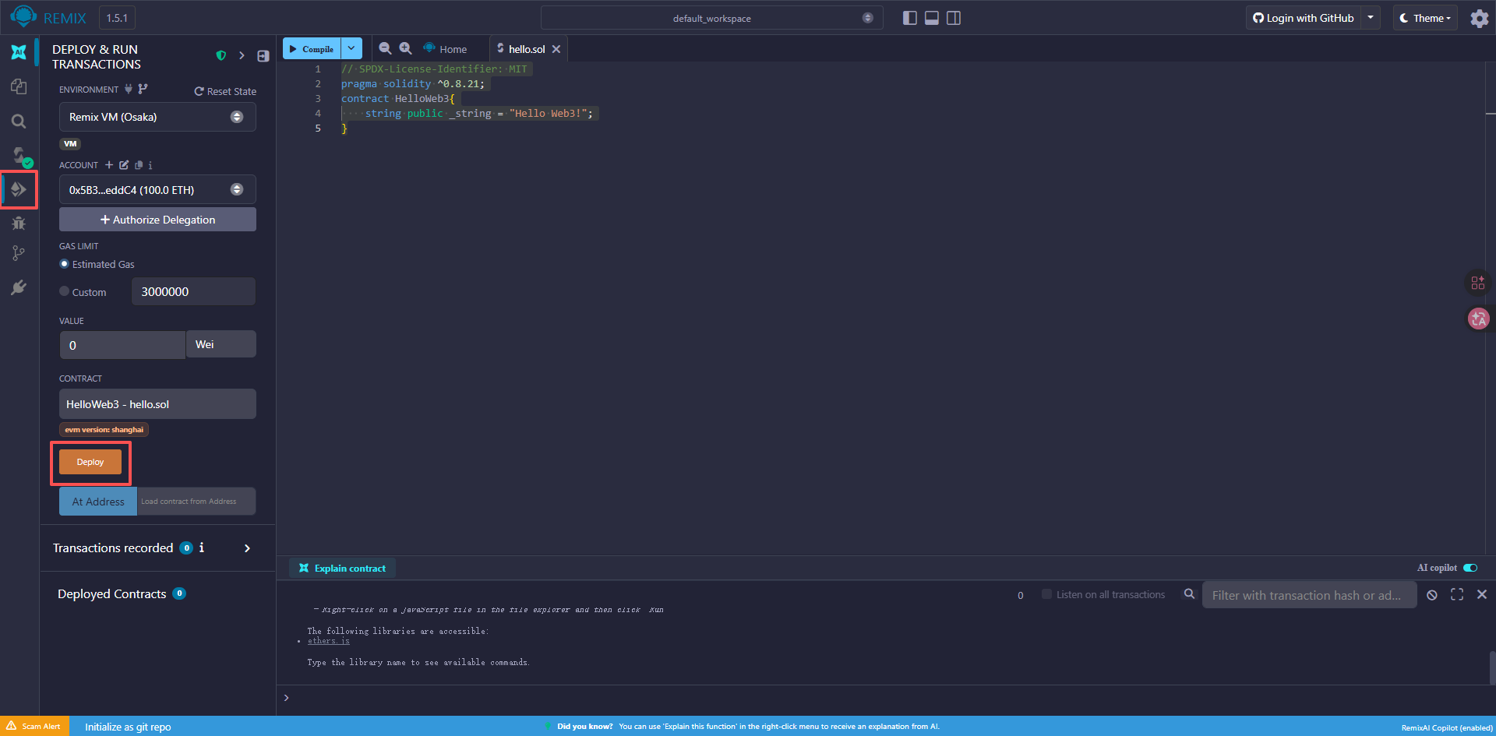This screenshot has width=1496, height=736.
Task: Toggle the AI copilot switch
Action: click(1470, 568)
